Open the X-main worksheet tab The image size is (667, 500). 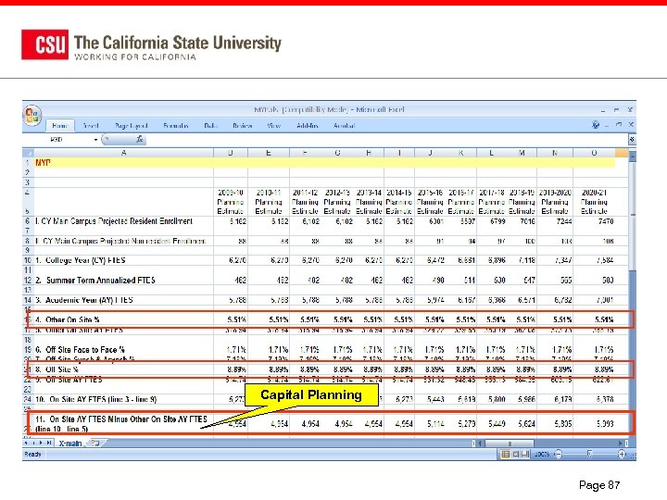(70, 443)
